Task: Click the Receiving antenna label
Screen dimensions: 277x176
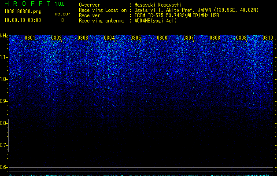Action: [101, 21]
